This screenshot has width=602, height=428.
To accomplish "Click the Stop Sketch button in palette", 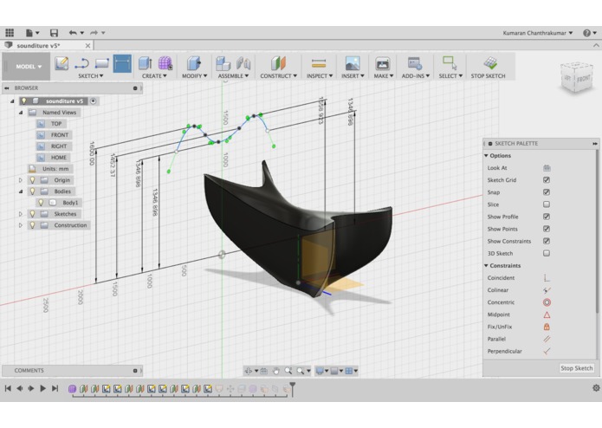I will [x=577, y=368].
